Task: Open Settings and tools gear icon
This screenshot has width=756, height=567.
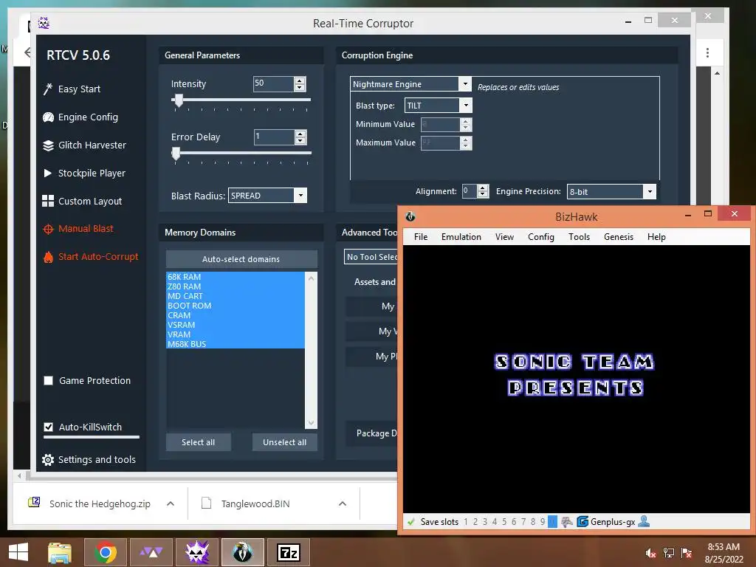Action: pyautogui.click(x=48, y=459)
